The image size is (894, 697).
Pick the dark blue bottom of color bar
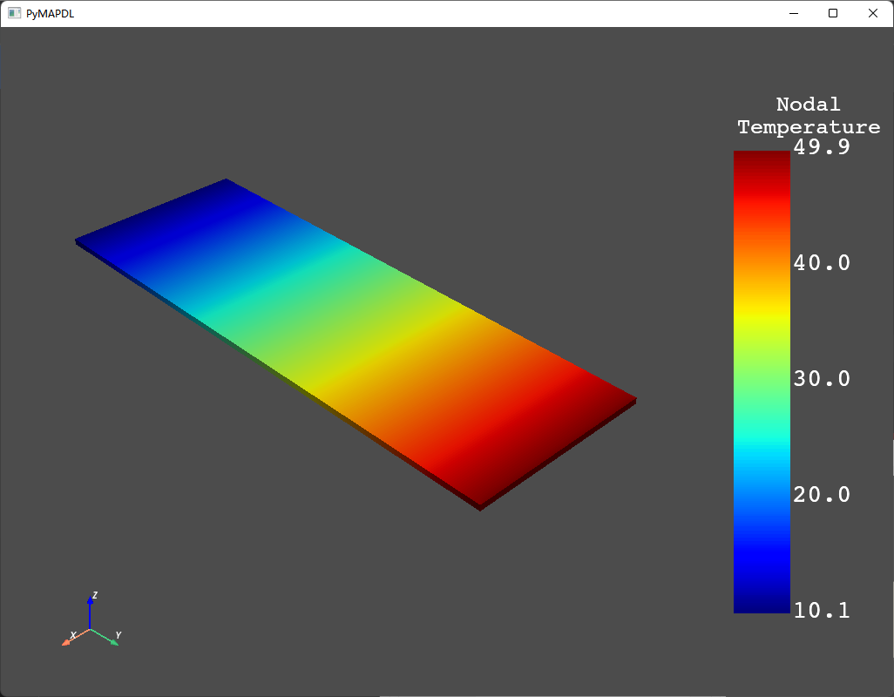coord(762,603)
